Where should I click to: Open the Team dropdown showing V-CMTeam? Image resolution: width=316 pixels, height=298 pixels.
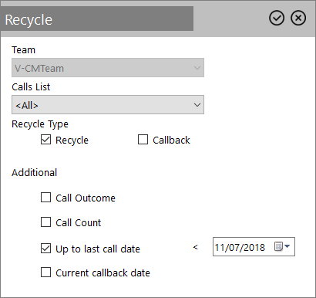[x=108, y=68]
